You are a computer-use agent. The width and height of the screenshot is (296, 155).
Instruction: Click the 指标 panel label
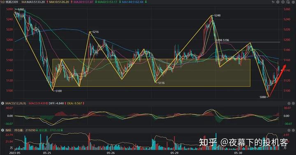pos(8,130)
